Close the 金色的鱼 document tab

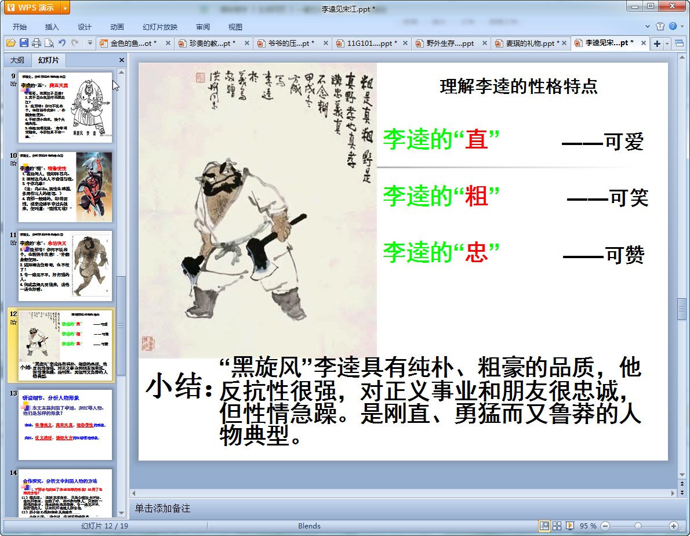pyautogui.click(x=168, y=43)
